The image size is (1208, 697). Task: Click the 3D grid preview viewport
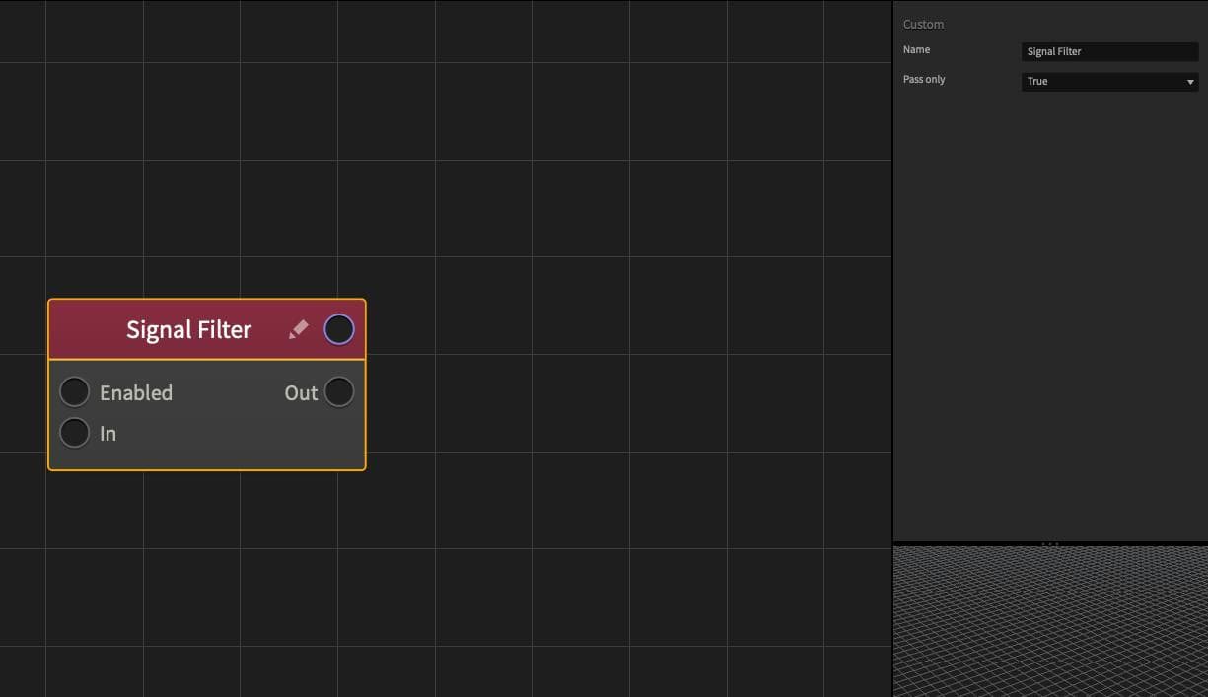pyautogui.click(x=1050, y=622)
